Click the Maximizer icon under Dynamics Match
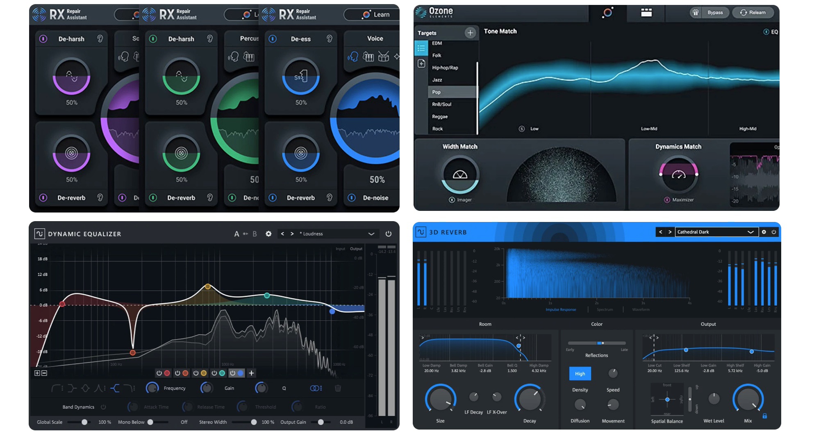Viewport: 814px width, 432px height. pyautogui.click(x=668, y=200)
